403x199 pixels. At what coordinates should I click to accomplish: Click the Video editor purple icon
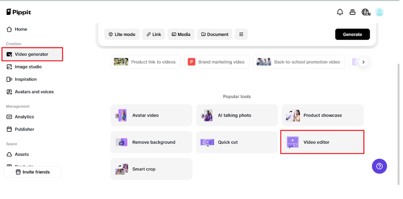(x=293, y=142)
